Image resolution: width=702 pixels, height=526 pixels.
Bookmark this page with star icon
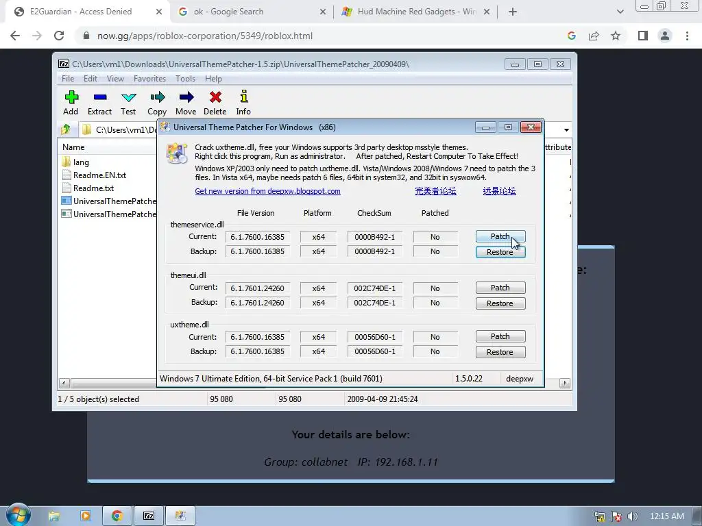[x=616, y=36]
